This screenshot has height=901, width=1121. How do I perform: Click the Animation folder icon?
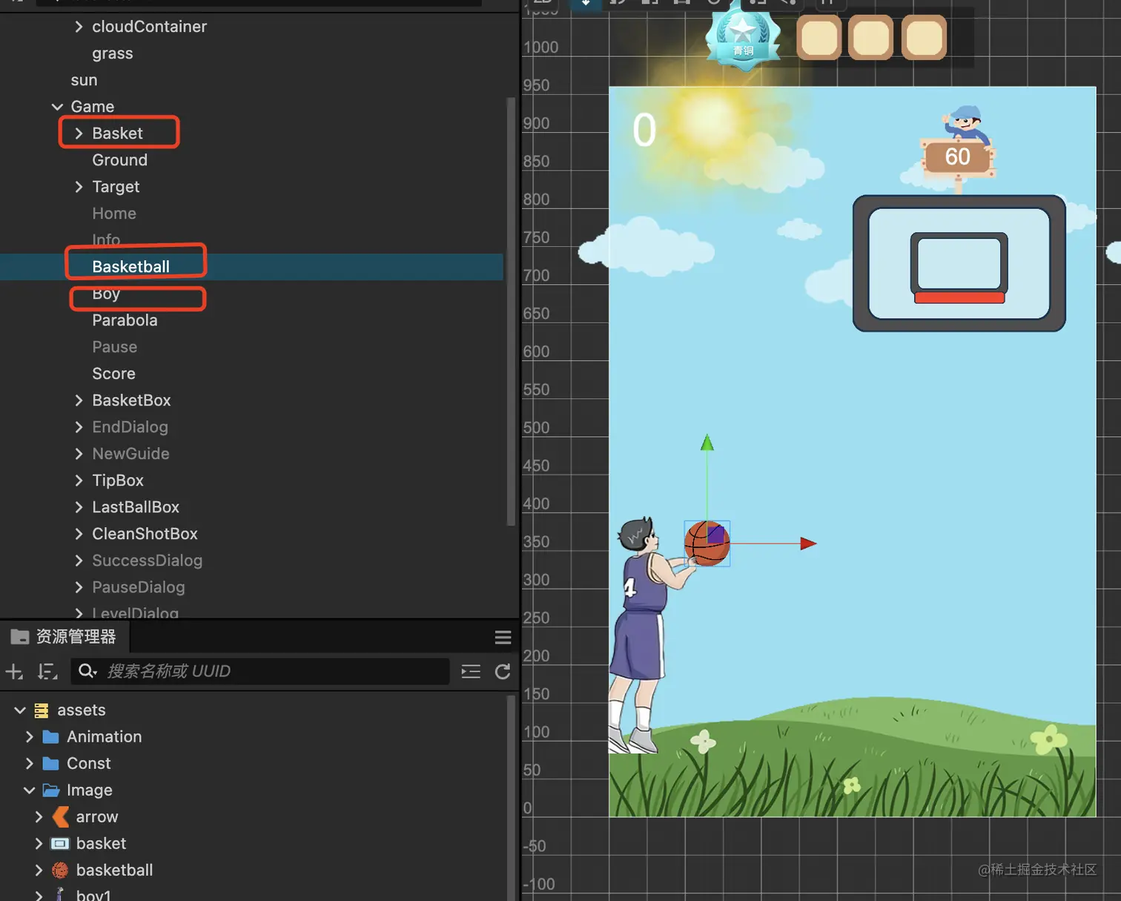coord(51,737)
